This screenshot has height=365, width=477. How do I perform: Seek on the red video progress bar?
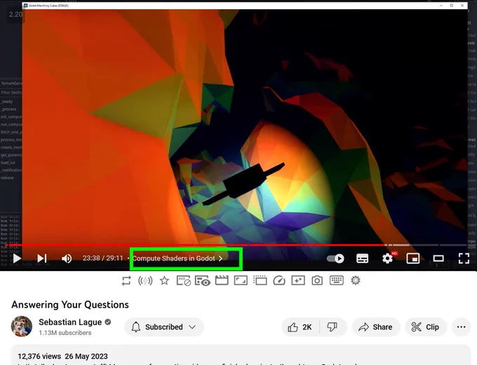click(236, 245)
